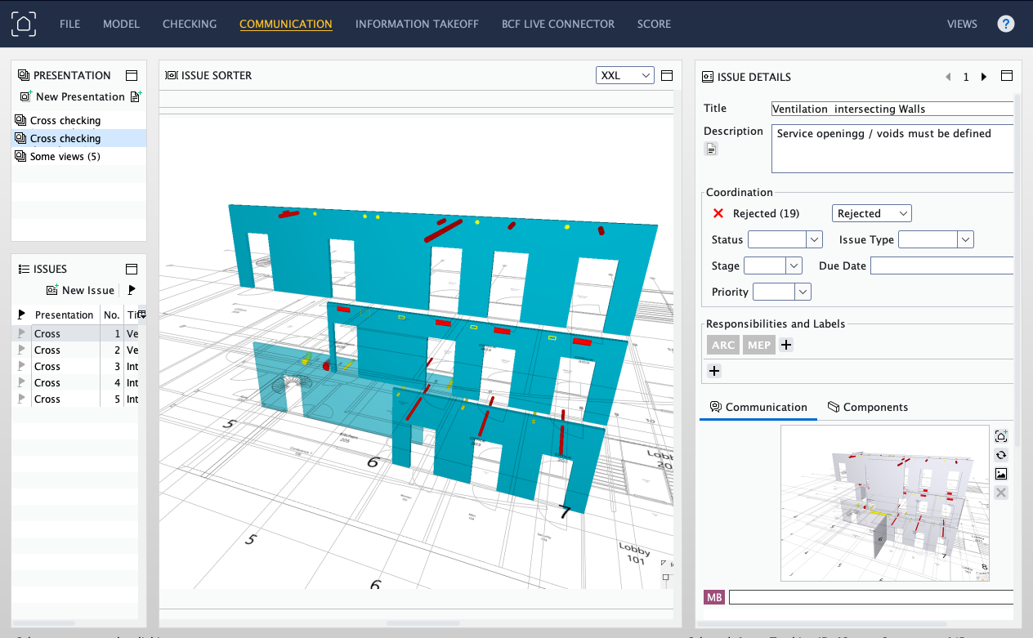Open the Rejected coordination status dropdown
Image resolution: width=1033 pixels, height=638 pixels.
tap(871, 212)
